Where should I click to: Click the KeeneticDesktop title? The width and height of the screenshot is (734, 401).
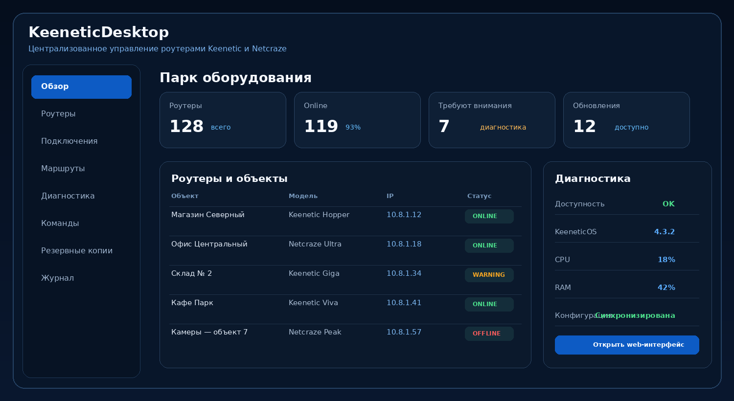99,32
